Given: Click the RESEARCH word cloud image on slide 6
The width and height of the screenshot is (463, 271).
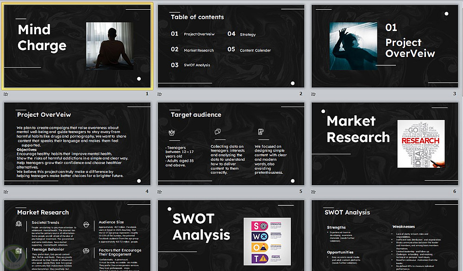Looking at the screenshot, I should pos(421,144).
